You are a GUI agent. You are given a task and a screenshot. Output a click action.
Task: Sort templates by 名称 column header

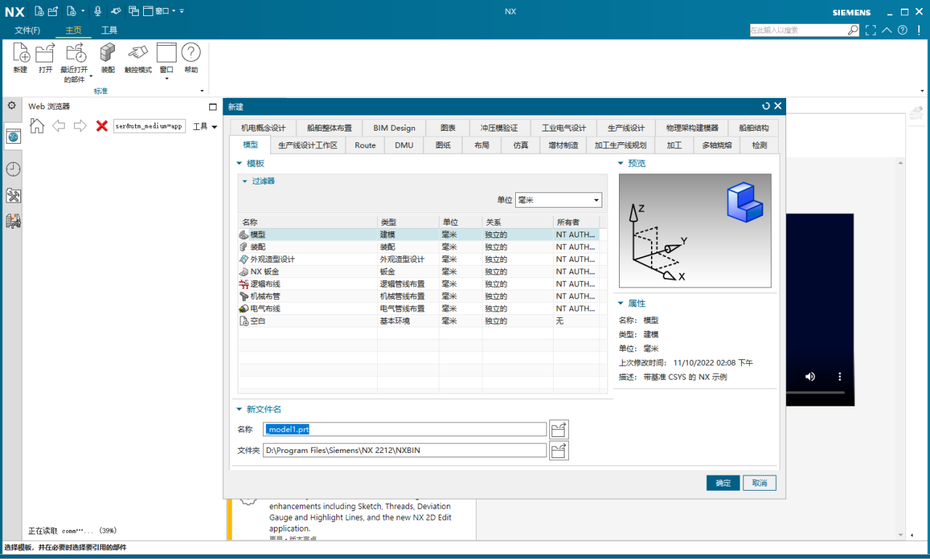click(307, 222)
